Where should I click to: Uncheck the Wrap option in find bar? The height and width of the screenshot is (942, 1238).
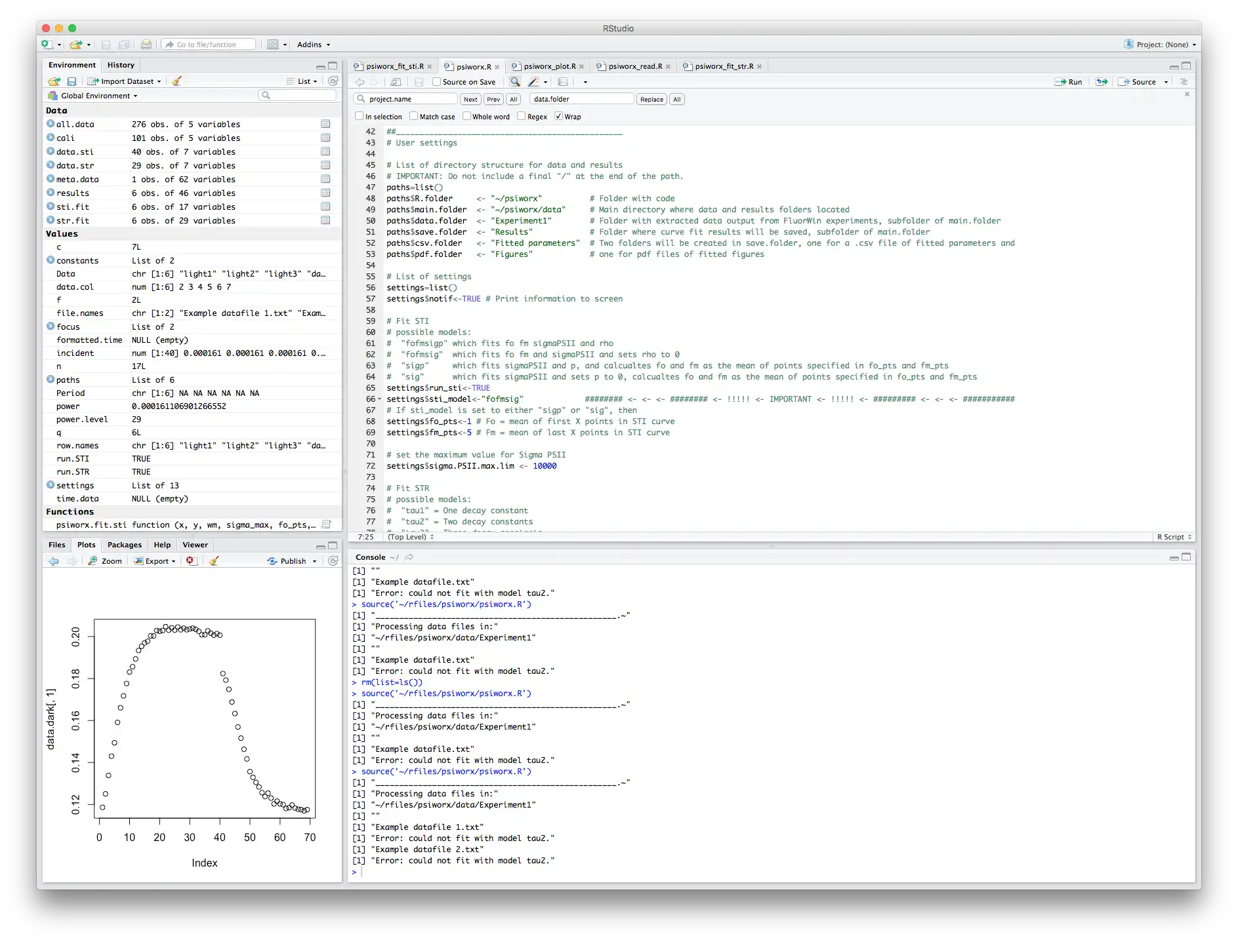559,116
